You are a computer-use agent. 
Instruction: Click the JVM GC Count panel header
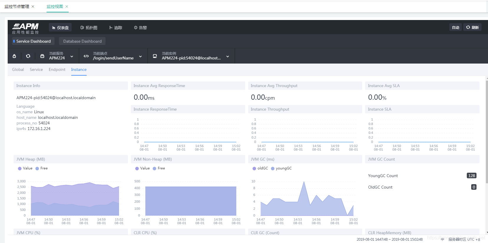[422, 159]
